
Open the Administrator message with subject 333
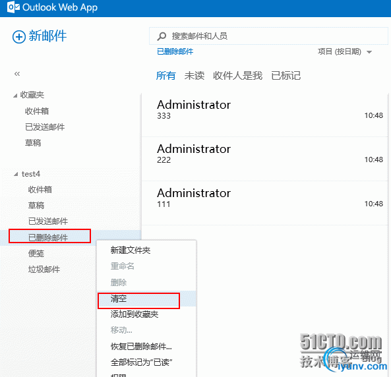point(265,115)
